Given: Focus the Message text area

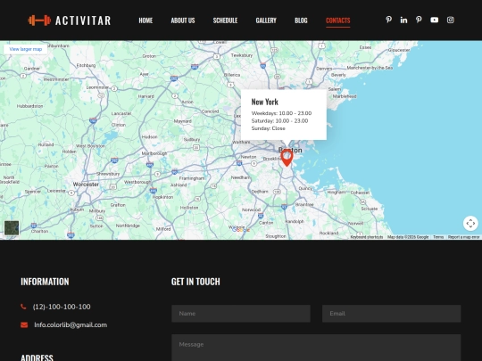Looking at the screenshot, I should tap(316, 348).
